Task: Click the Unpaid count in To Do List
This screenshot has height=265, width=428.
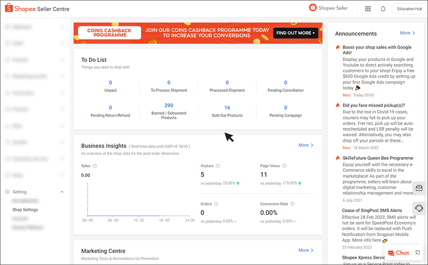Action: pos(110,82)
